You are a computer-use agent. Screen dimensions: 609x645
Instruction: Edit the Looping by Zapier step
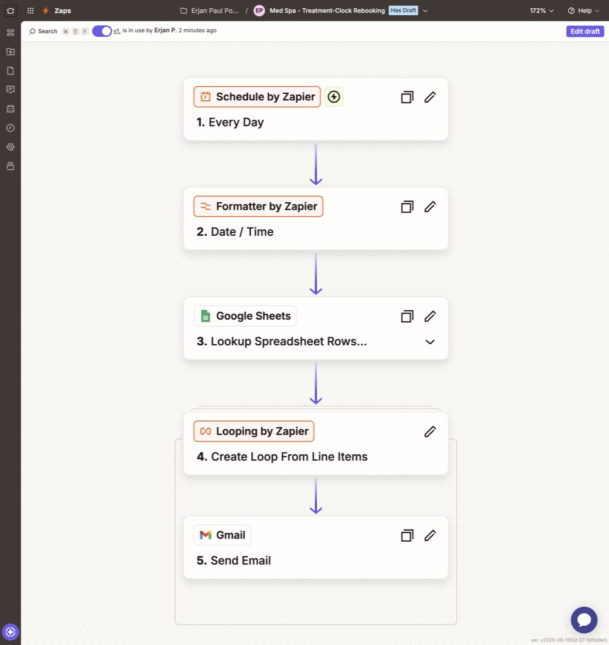click(430, 432)
